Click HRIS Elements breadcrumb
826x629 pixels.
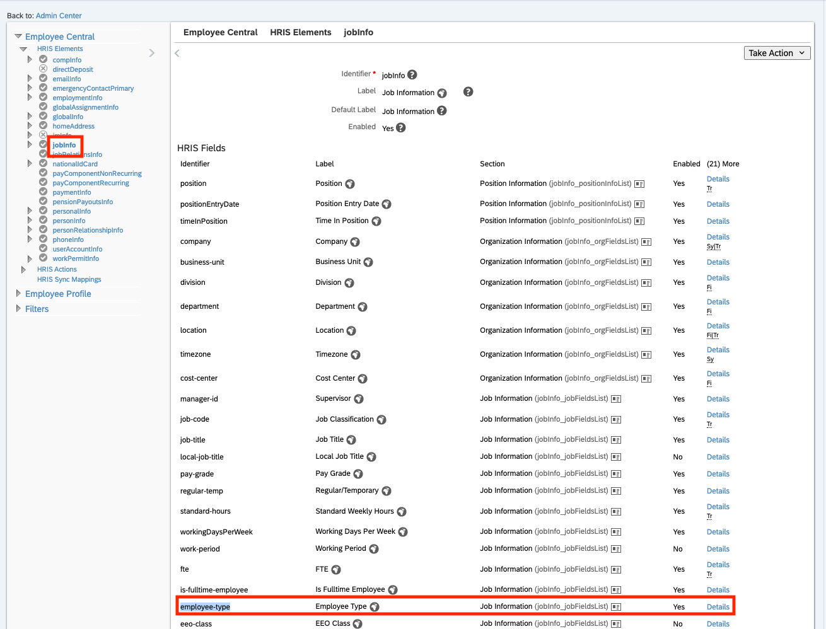click(x=301, y=32)
